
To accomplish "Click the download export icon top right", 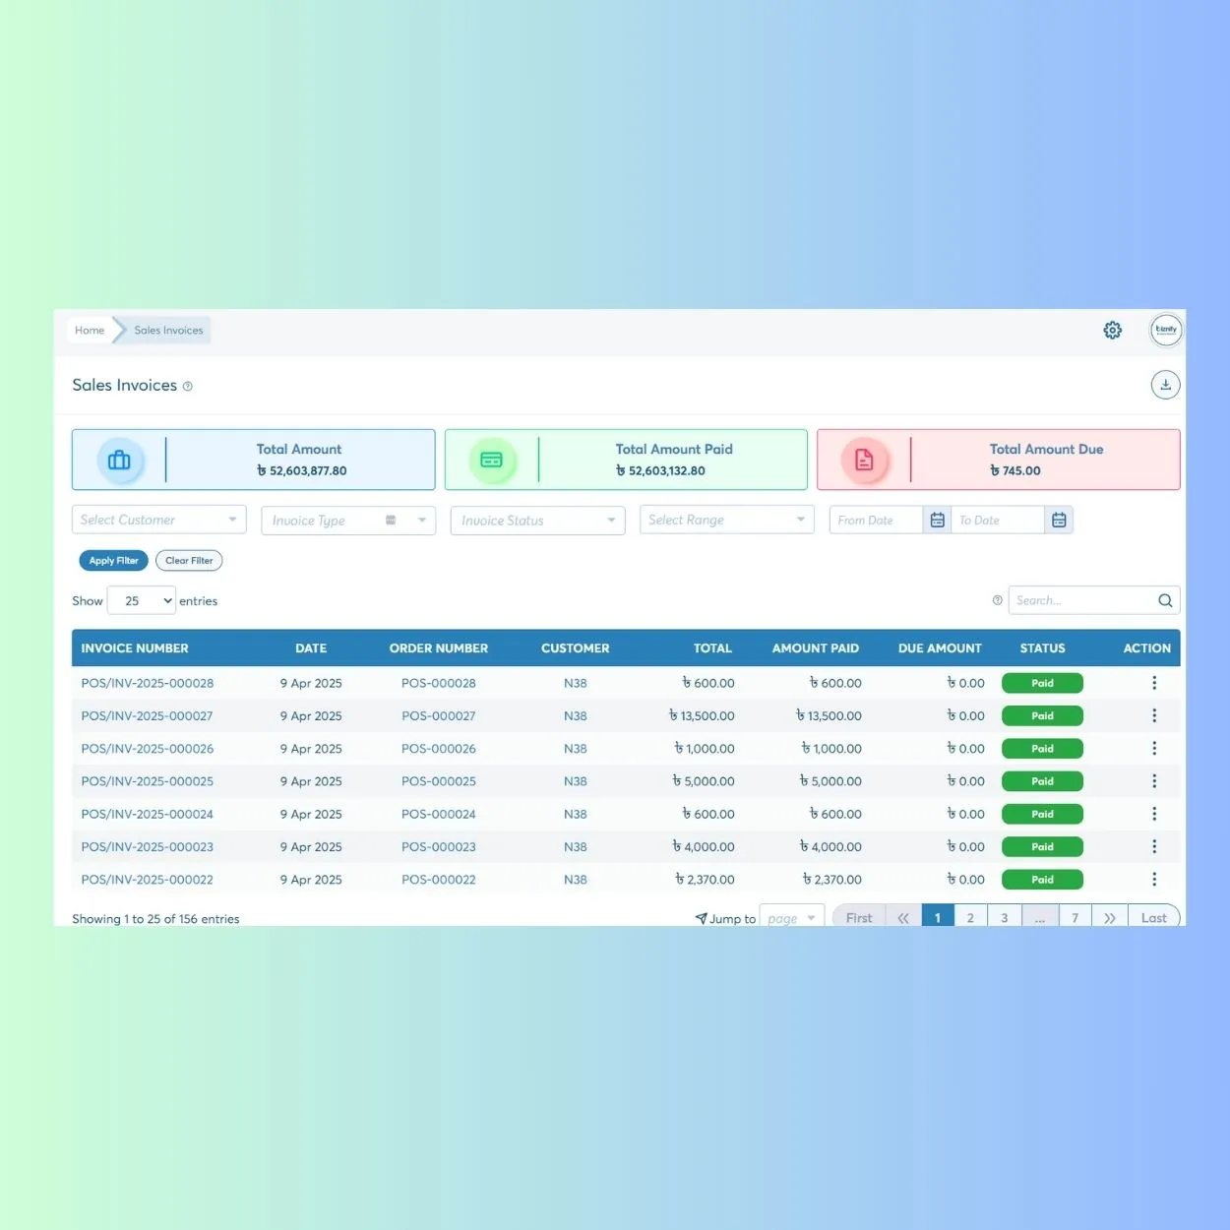I will coord(1165,385).
